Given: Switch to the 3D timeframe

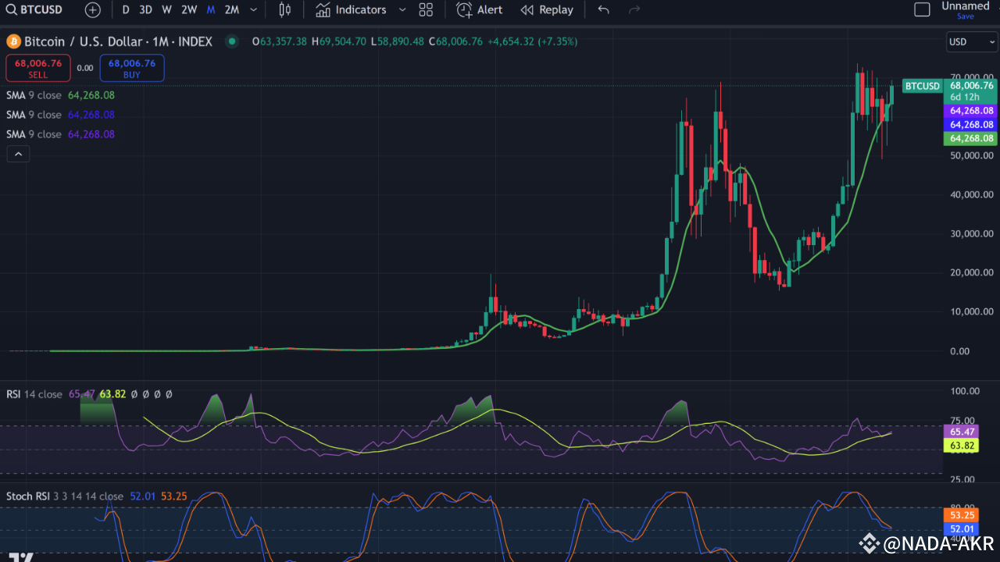Looking at the screenshot, I should (145, 9).
